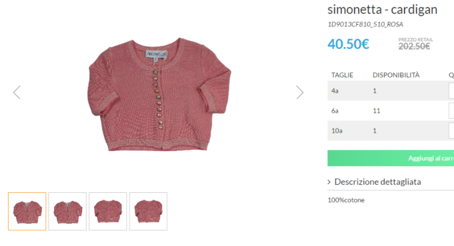Click the next image arrow

[x=300, y=92]
